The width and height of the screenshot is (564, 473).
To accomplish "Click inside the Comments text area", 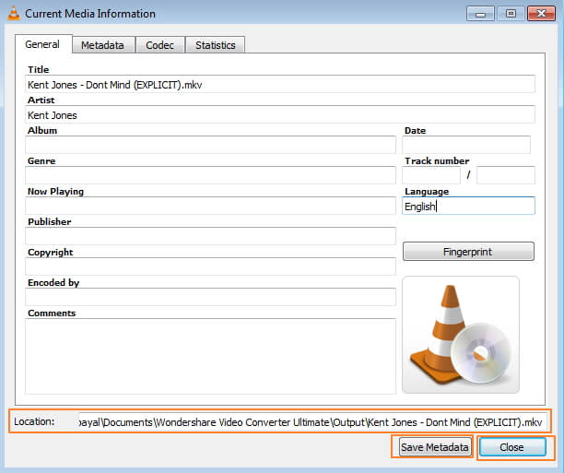I will (210, 357).
